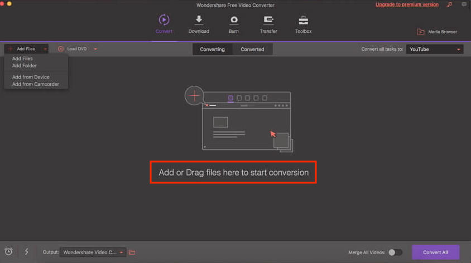Go to the Transfer section
The height and width of the screenshot is (263, 471).
tap(268, 25)
